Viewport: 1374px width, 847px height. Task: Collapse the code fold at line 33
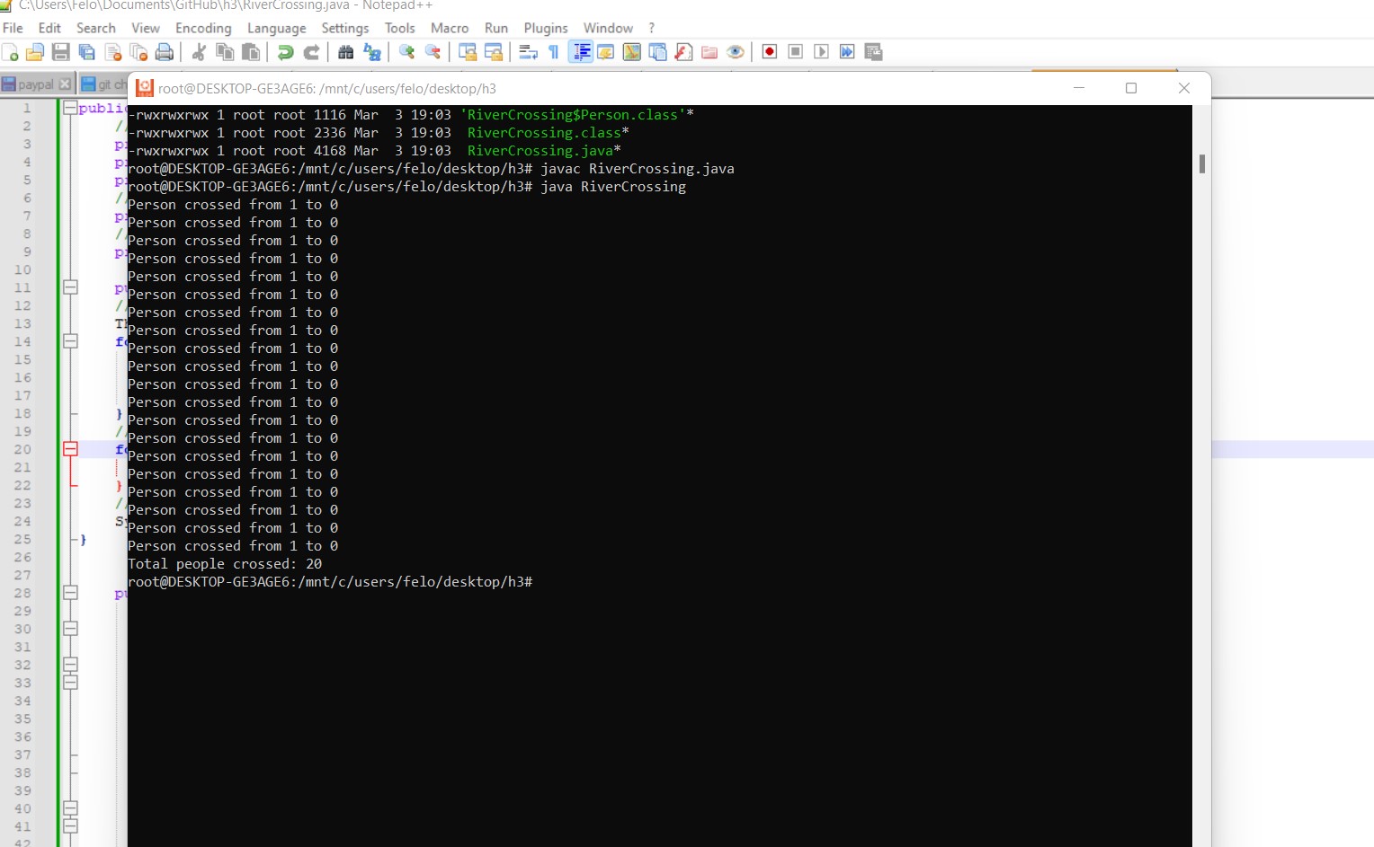point(70,683)
